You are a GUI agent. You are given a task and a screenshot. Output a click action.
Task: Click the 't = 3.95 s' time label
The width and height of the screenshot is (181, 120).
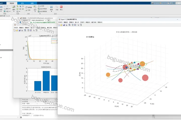coord(90,37)
